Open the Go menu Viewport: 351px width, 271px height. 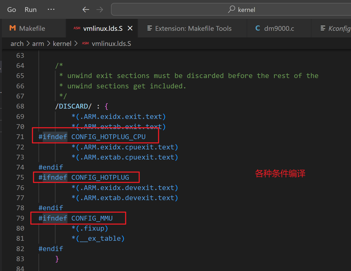point(12,10)
